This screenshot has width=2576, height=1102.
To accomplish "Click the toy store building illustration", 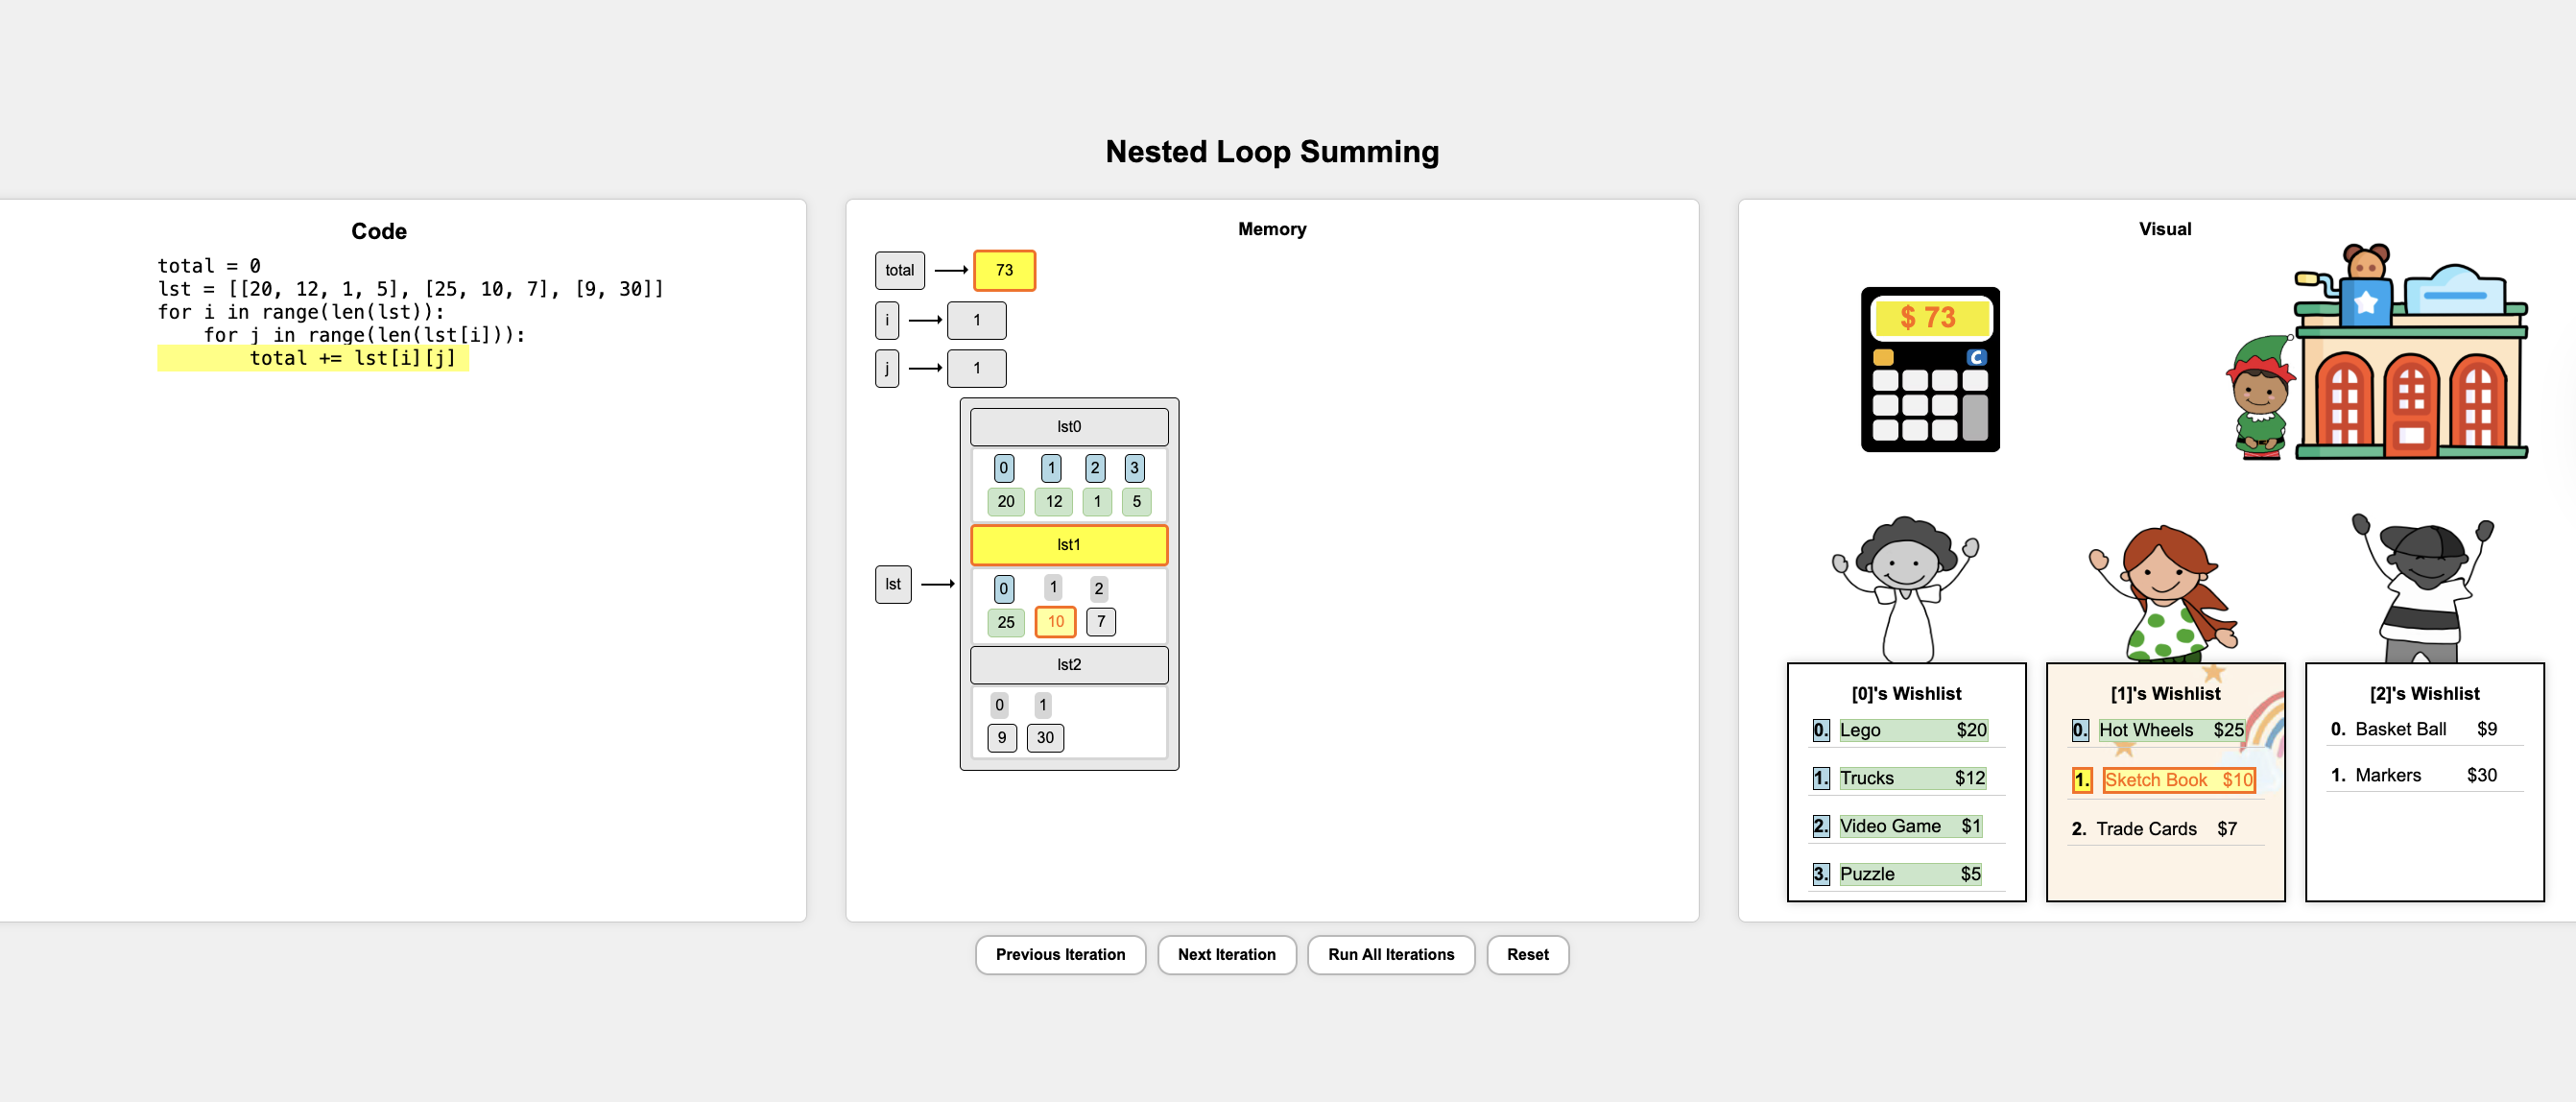I will click(x=2411, y=360).
